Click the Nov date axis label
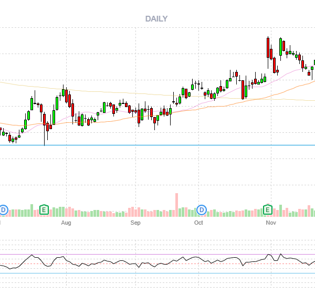Image resolution: width=315 pixels, height=295 pixels. tap(270, 223)
